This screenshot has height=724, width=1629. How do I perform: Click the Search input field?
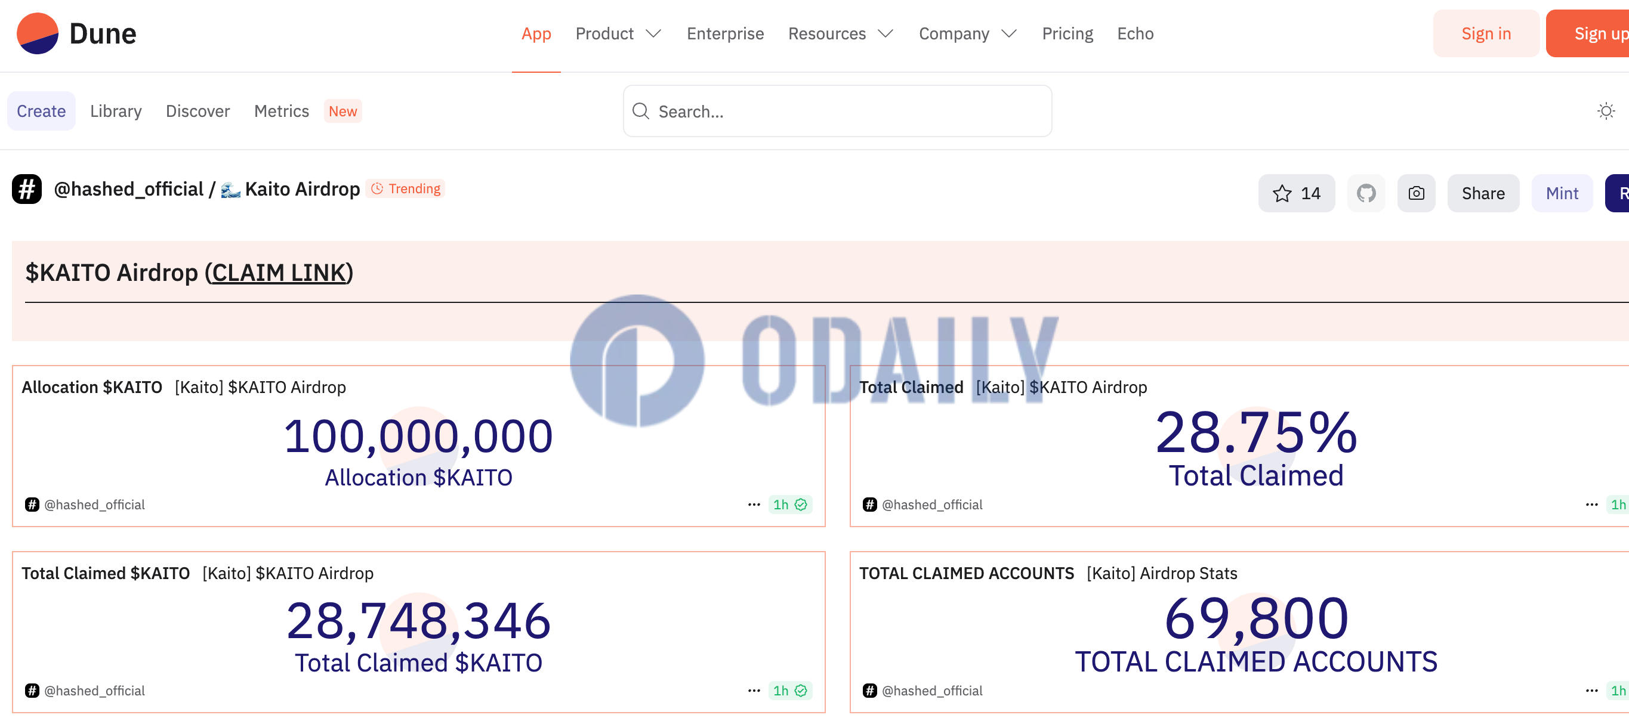coord(838,111)
